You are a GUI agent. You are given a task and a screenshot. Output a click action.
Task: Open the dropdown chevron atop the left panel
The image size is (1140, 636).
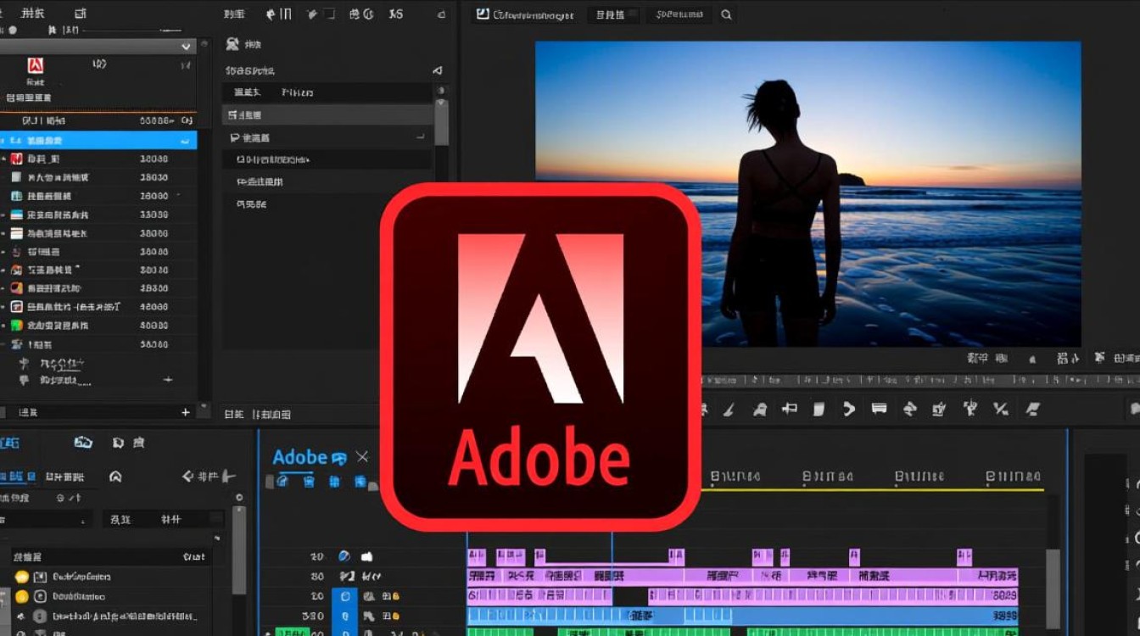pyautogui.click(x=187, y=47)
